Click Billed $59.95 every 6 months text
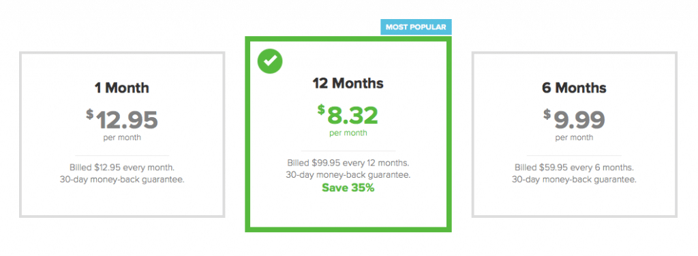The image size is (698, 256). (x=574, y=167)
